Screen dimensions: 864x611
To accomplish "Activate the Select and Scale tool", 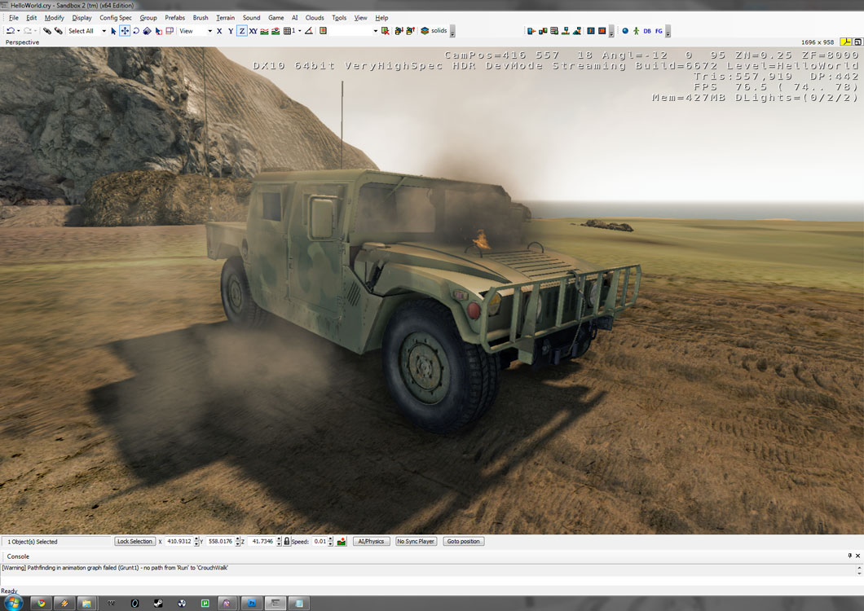I will (147, 31).
